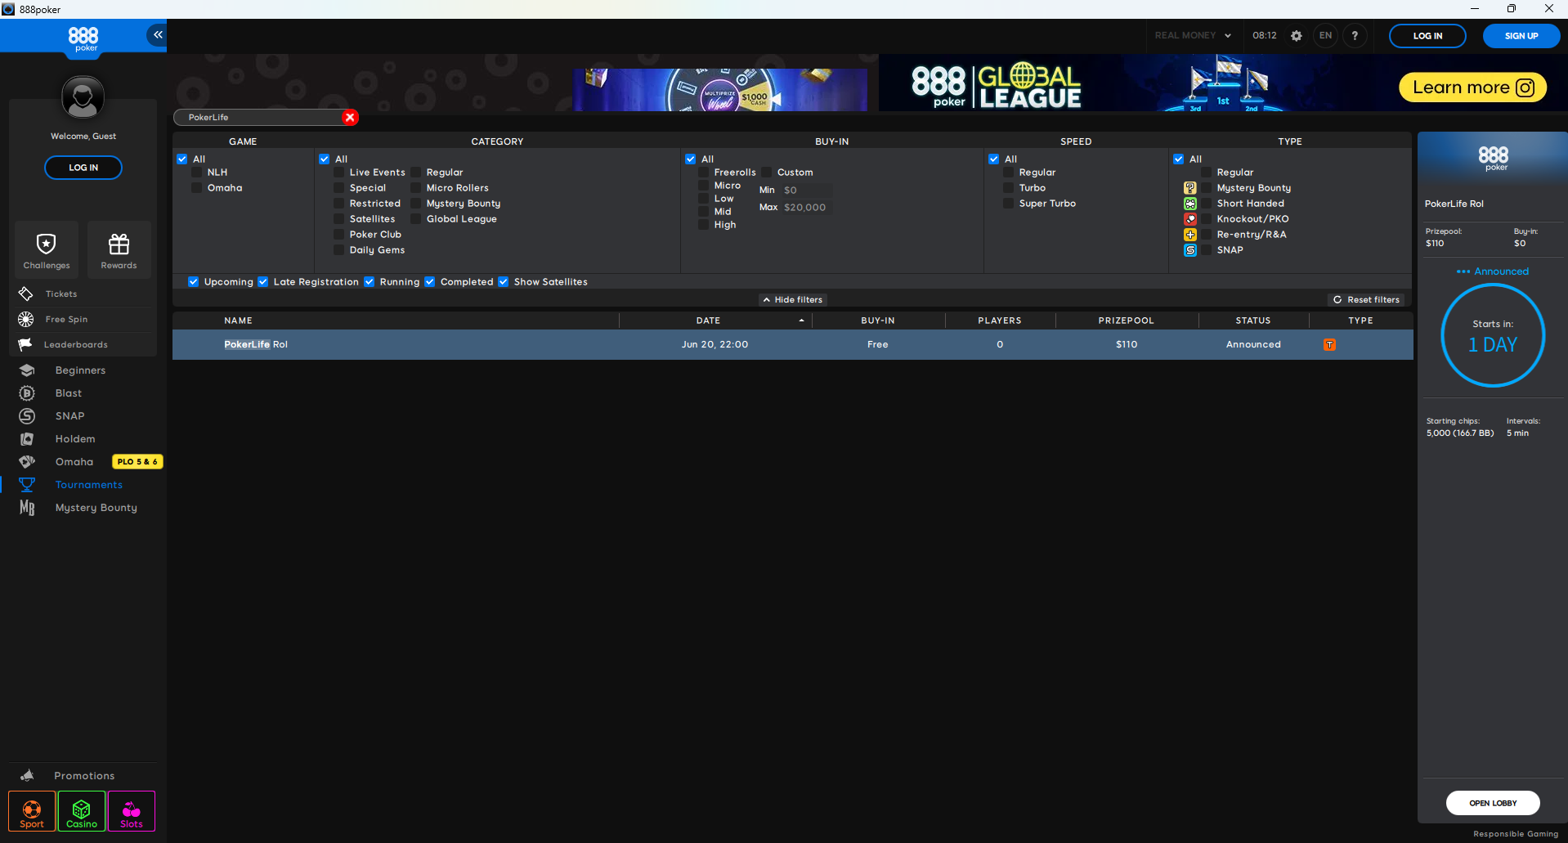Open Promotions megaphone item

click(84, 776)
